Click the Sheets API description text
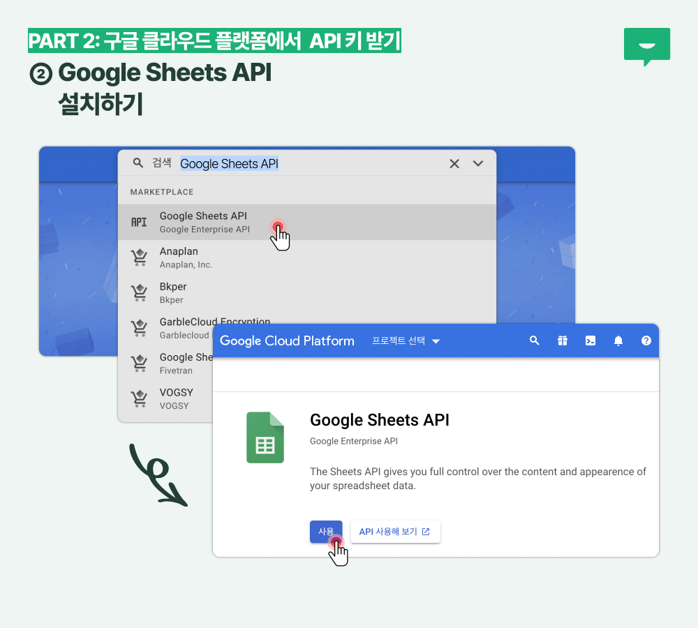698x628 pixels. (477, 479)
